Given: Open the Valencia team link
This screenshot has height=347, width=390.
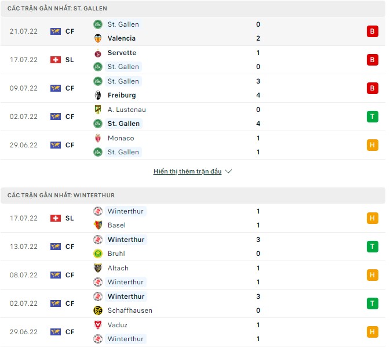Looking at the screenshot, I should 122,38.
